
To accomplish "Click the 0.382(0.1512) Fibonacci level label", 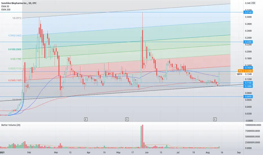I will [15, 68].
